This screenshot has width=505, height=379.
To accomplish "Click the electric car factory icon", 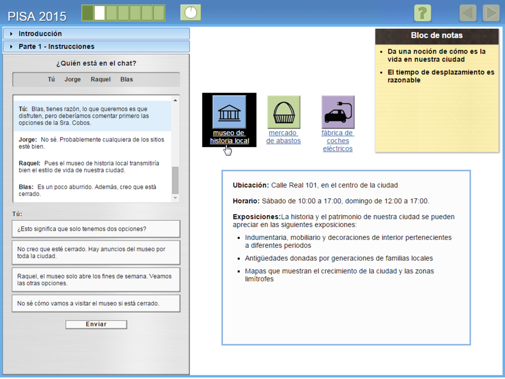I will [338, 112].
